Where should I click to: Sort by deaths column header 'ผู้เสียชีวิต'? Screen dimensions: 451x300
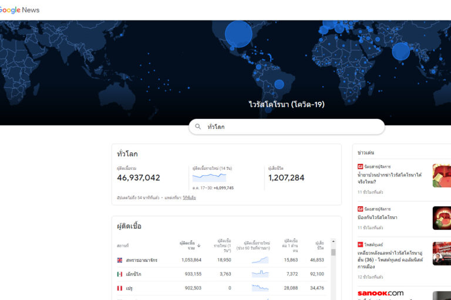click(x=319, y=245)
